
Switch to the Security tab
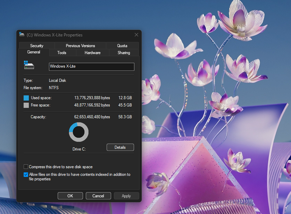(37, 46)
